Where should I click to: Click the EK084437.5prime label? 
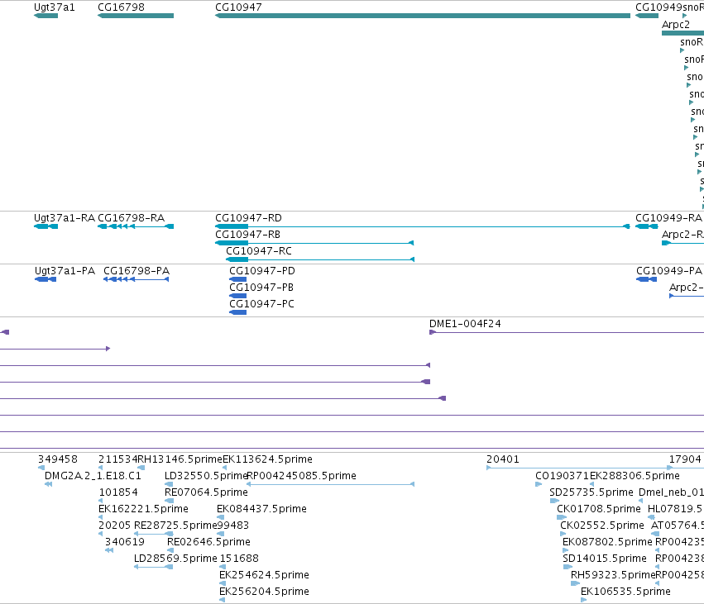pos(261,509)
